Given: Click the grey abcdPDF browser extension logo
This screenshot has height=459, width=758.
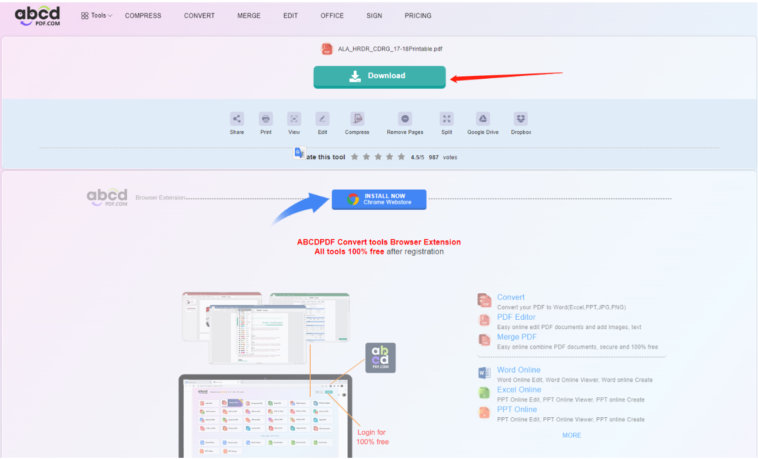Looking at the screenshot, I should click(x=107, y=197).
